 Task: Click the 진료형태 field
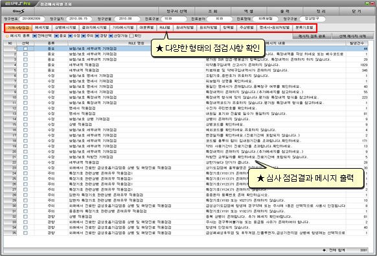[x=265, y=19]
